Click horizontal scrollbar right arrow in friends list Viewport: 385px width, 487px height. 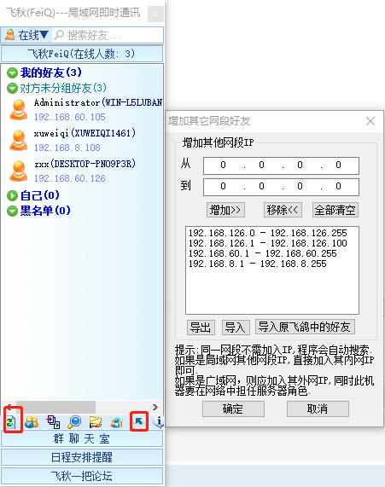pyautogui.click(x=155, y=407)
